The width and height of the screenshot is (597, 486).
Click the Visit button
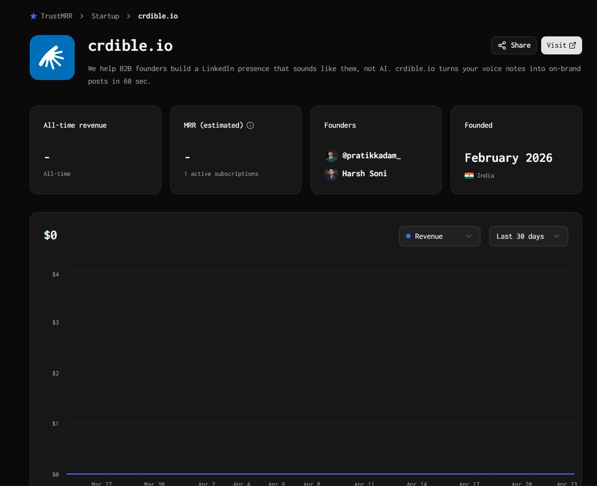point(561,45)
